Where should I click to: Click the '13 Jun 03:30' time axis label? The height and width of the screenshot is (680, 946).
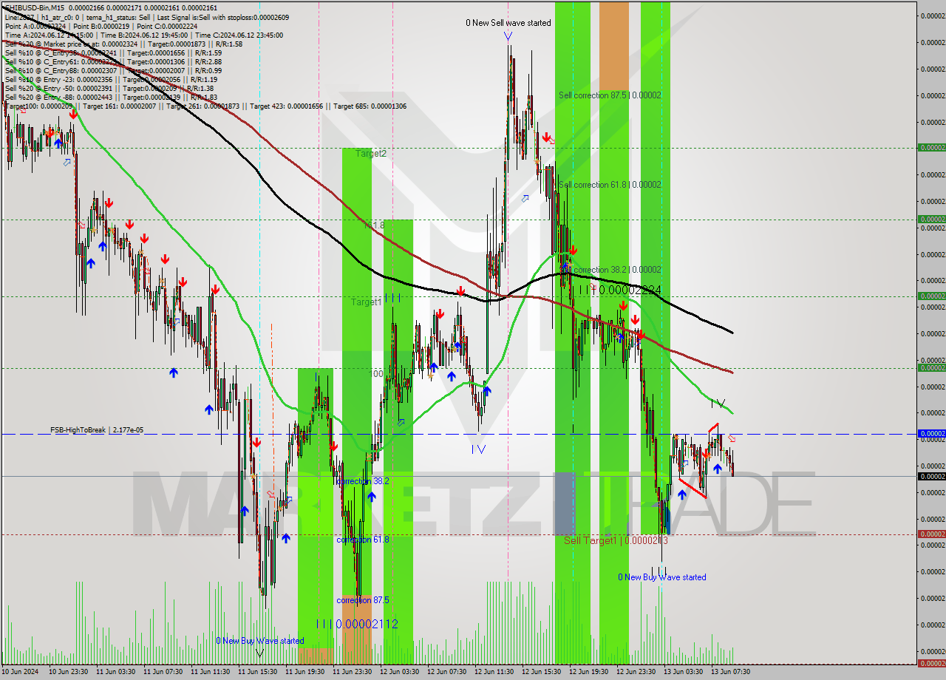[x=684, y=672]
